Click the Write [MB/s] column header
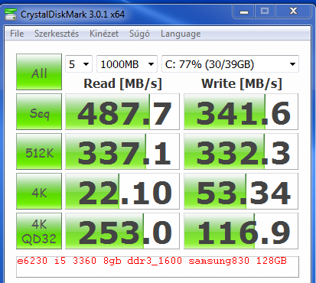This screenshot has height=283, width=316. coord(242,83)
